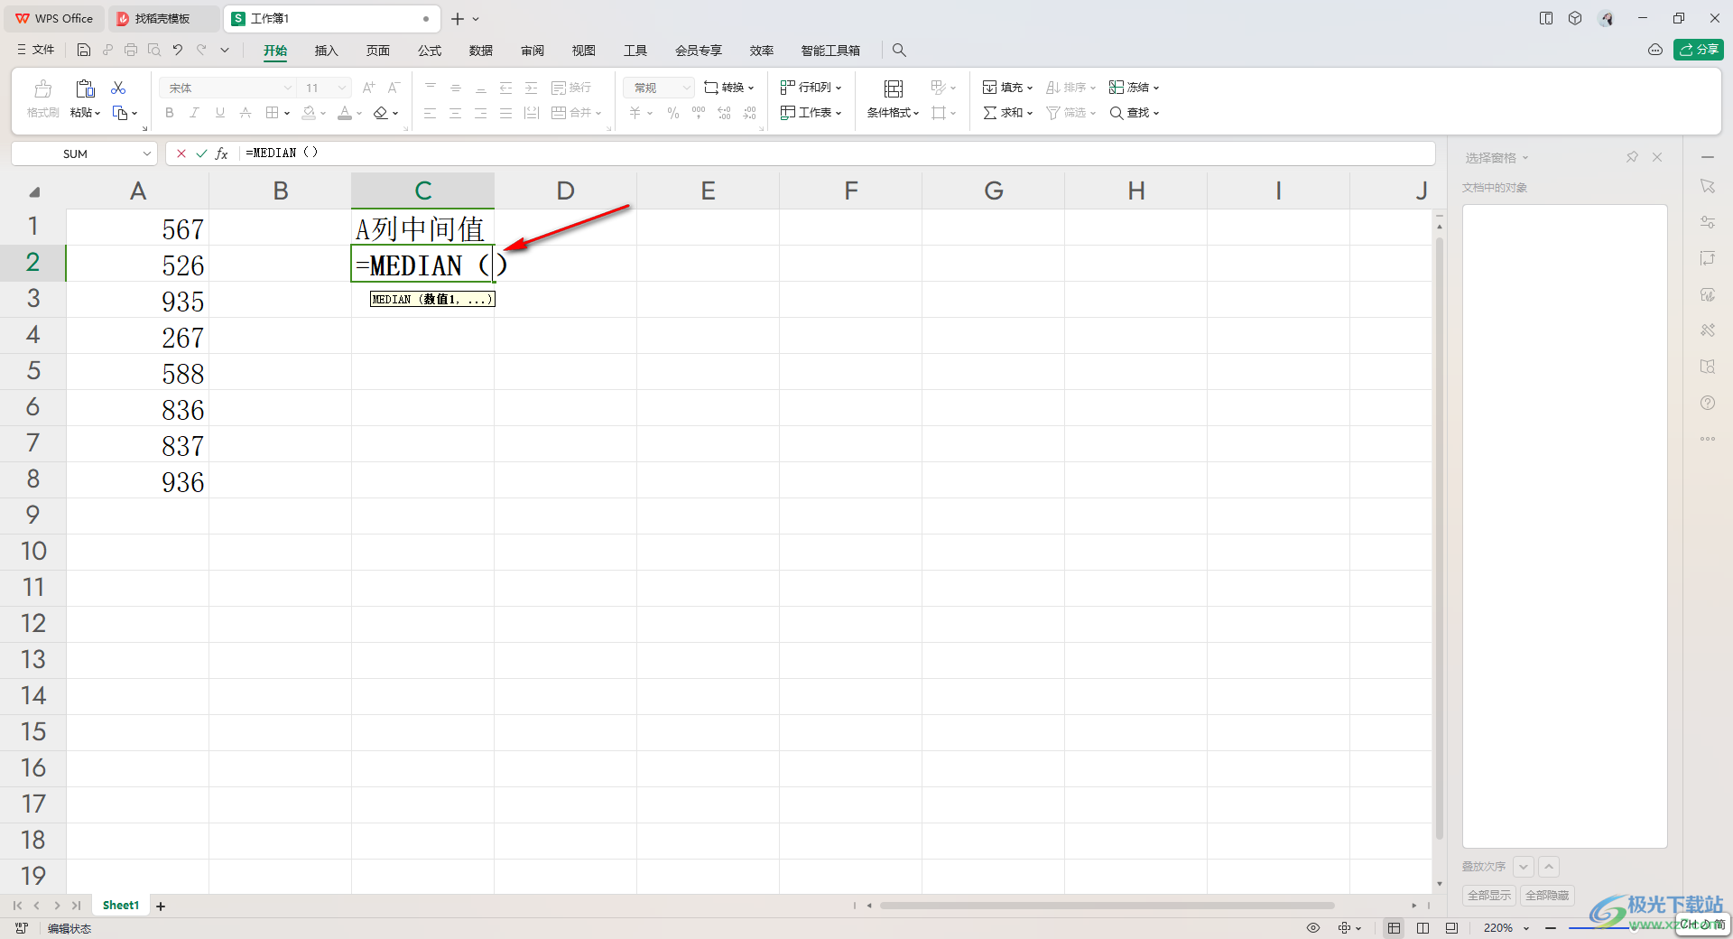Image resolution: width=1733 pixels, height=939 pixels.
Task: Switch to Page Break Preview in the status bar
Action: pos(1452,928)
